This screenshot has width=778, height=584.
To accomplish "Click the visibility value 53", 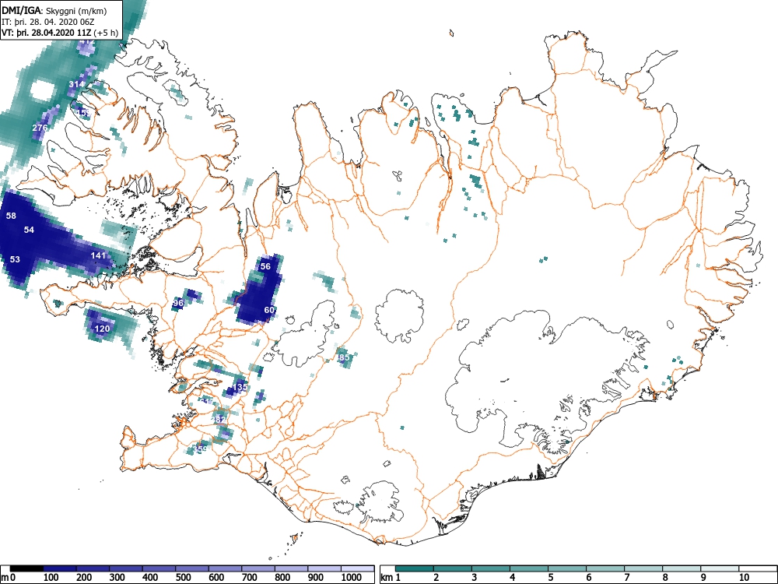I will (15, 260).
